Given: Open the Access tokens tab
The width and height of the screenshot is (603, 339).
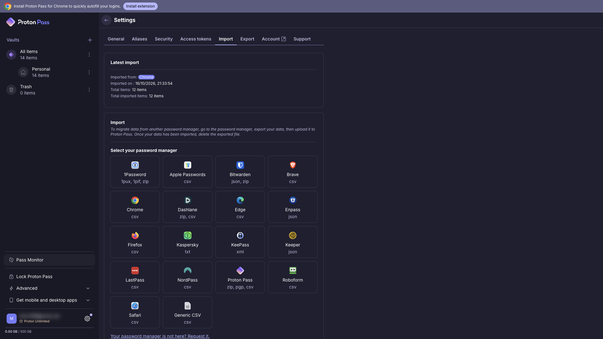Looking at the screenshot, I should point(196,39).
